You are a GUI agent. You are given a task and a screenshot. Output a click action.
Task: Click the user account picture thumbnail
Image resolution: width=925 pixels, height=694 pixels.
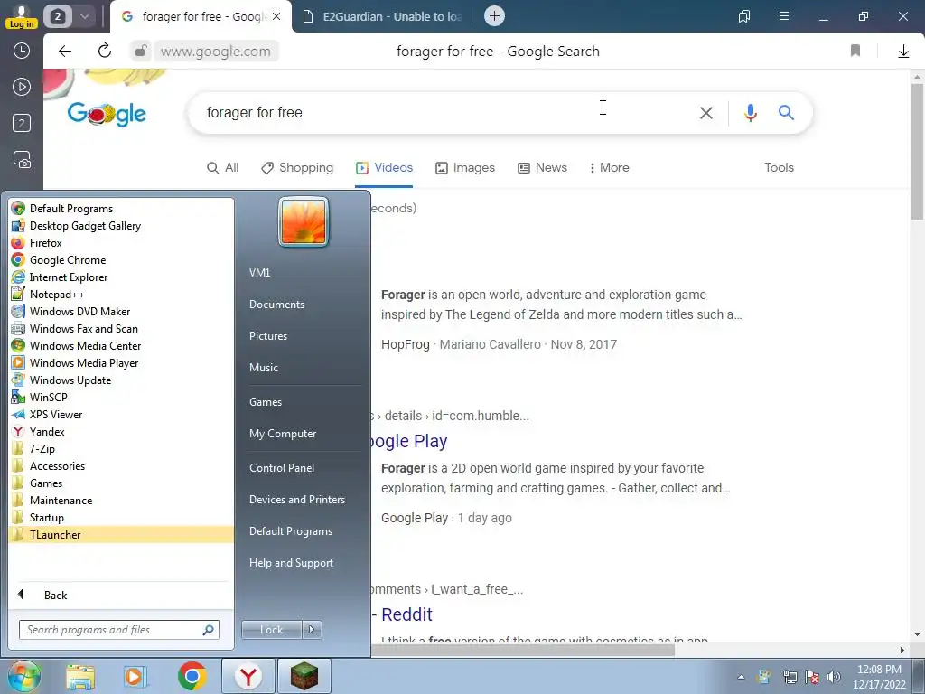pos(304,221)
